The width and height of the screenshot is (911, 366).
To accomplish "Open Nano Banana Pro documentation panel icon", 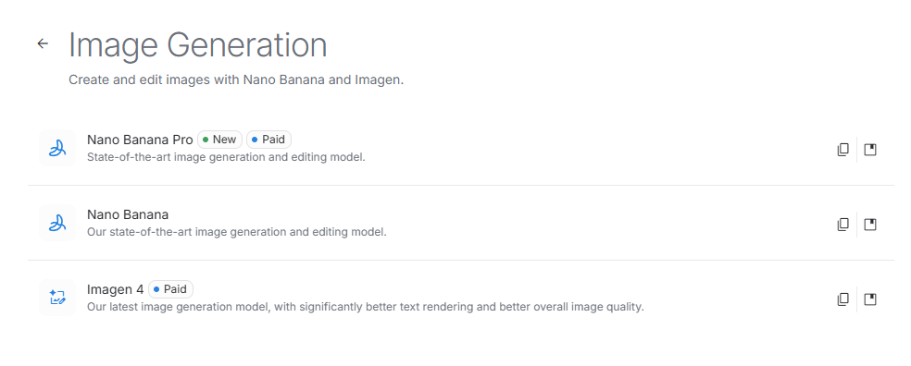I will point(869,150).
